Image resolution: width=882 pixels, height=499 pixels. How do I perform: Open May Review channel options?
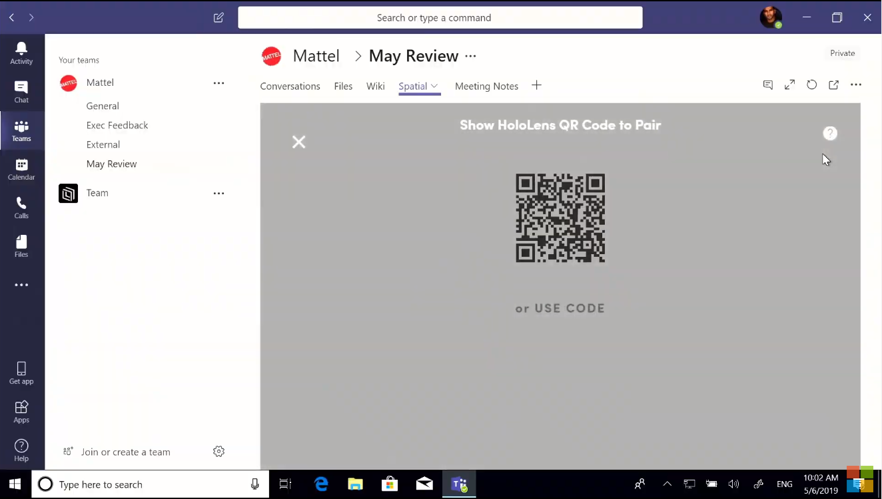(x=470, y=56)
